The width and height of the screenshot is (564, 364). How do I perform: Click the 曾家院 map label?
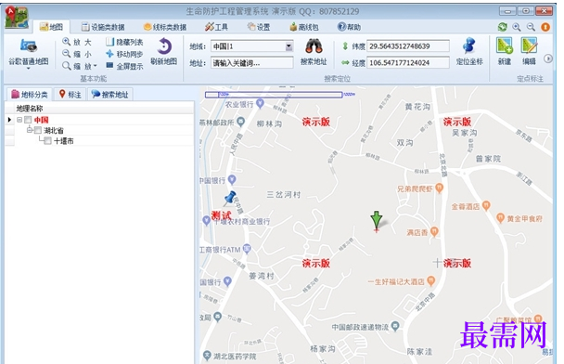[488, 159]
